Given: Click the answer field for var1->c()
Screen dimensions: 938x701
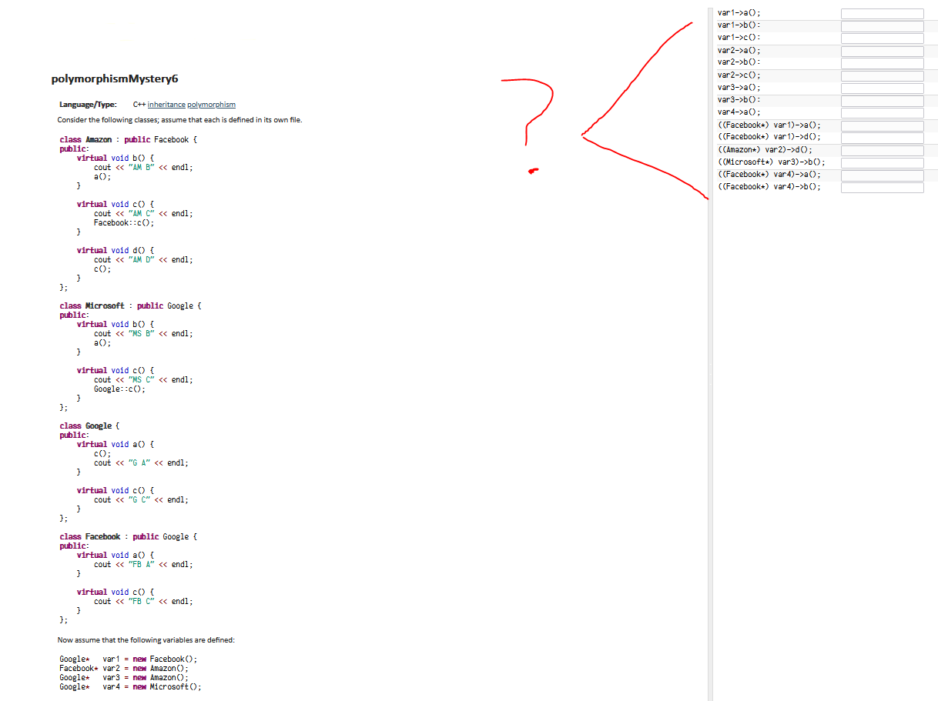Looking at the screenshot, I should [882, 38].
